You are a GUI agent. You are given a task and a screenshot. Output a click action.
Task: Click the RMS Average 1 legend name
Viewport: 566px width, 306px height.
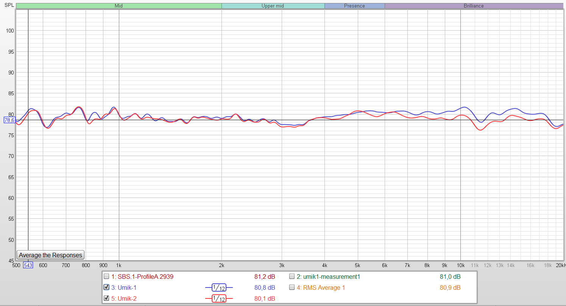coord(321,287)
